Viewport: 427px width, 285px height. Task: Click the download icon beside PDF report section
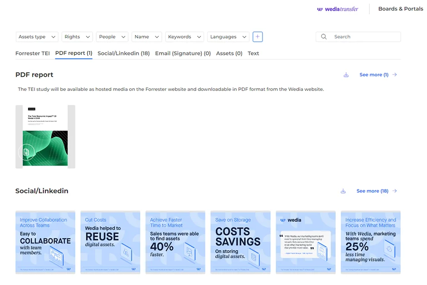(x=346, y=75)
